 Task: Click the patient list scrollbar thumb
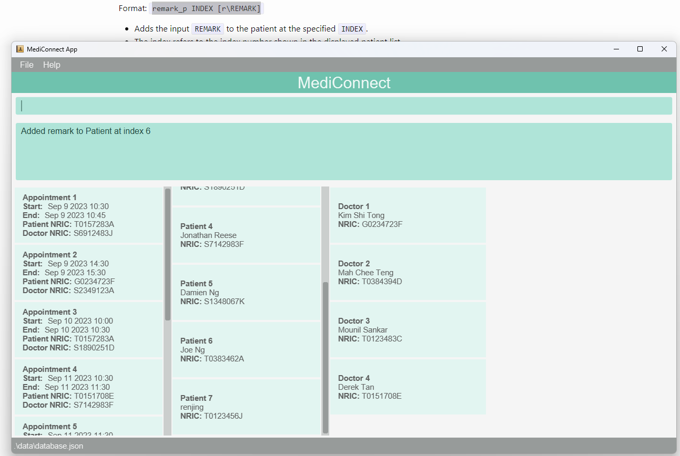click(326, 357)
